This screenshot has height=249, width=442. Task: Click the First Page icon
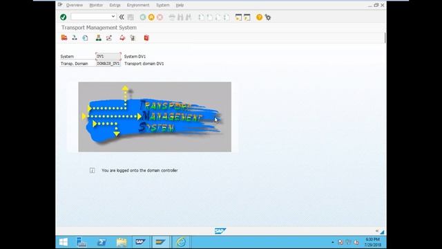tap(201, 17)
